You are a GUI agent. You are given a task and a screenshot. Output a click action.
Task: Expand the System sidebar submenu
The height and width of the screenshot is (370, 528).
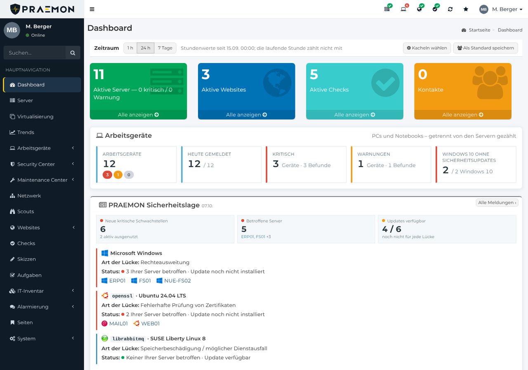click(x=73, y=338)
